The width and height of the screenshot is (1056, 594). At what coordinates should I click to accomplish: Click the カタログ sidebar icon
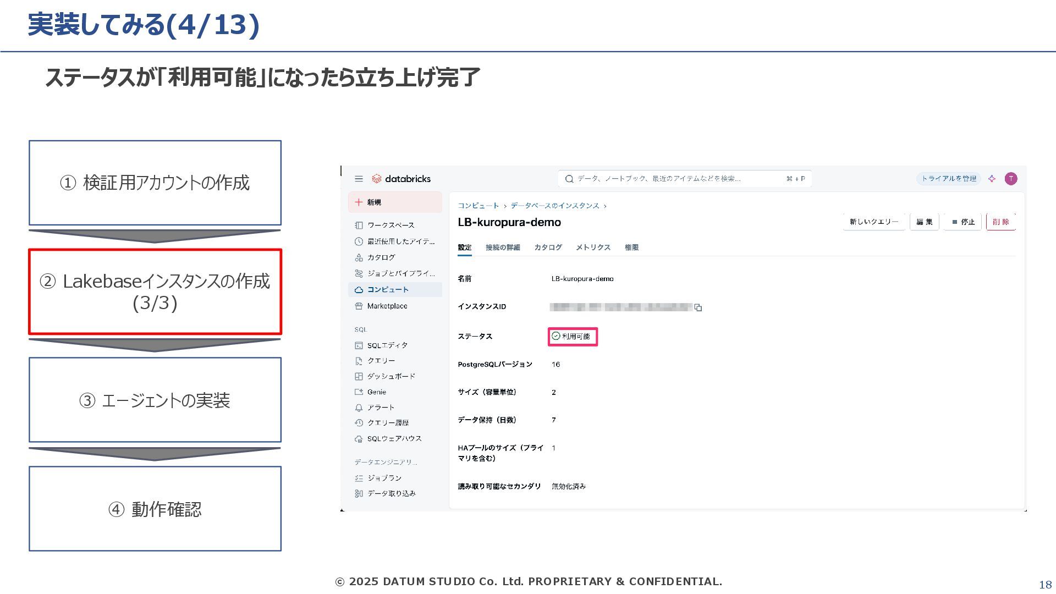(359, 257)
